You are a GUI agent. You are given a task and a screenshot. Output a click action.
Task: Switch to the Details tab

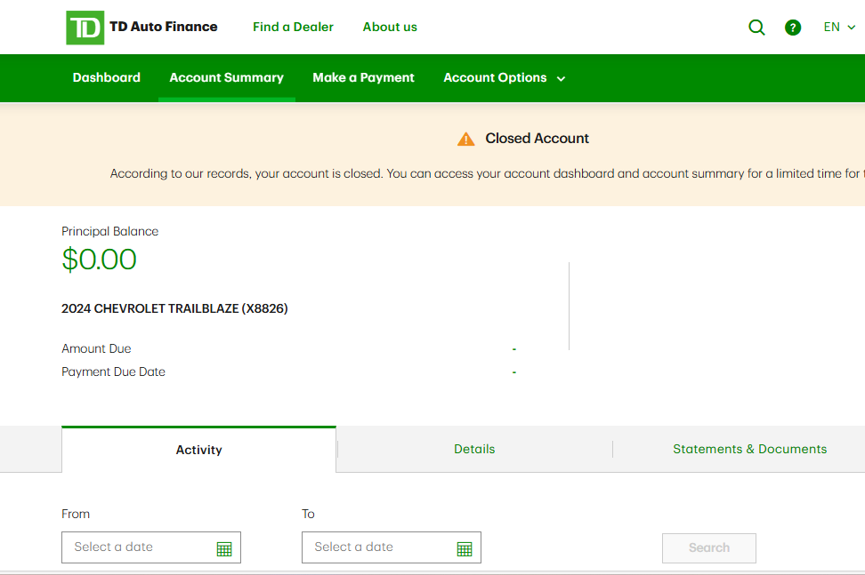tap(474, 449)
